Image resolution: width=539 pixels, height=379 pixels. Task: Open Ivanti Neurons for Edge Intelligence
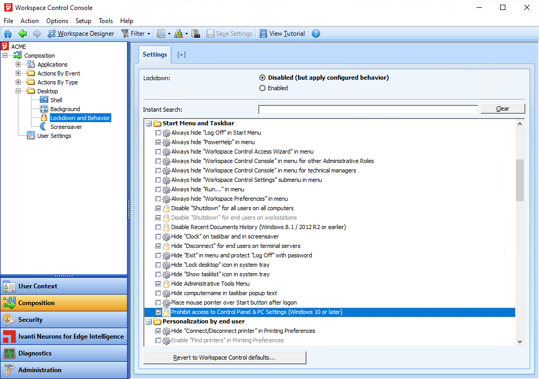[x=64, y=337]
